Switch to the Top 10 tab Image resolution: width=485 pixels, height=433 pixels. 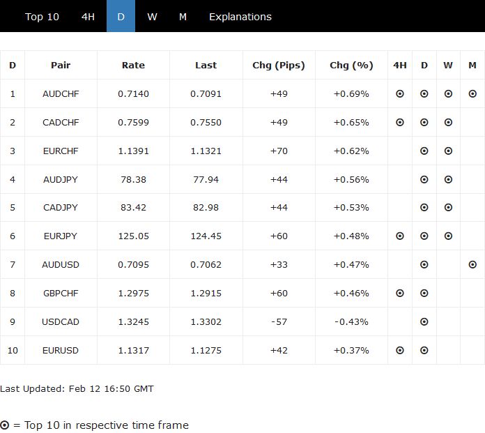[x=43, y=17]
